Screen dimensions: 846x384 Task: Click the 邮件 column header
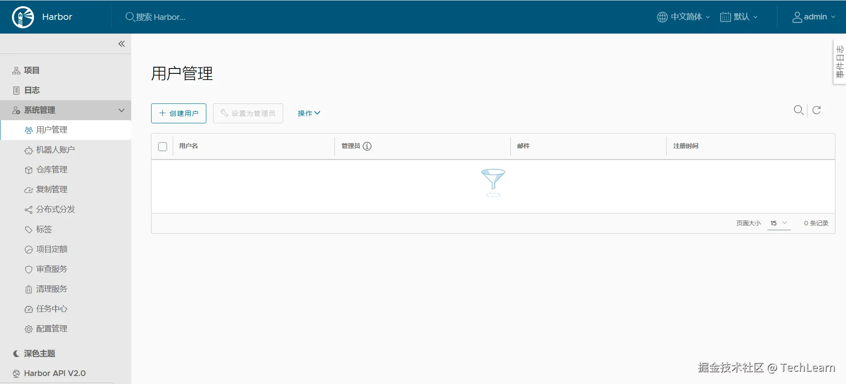(x=524, y=146)
